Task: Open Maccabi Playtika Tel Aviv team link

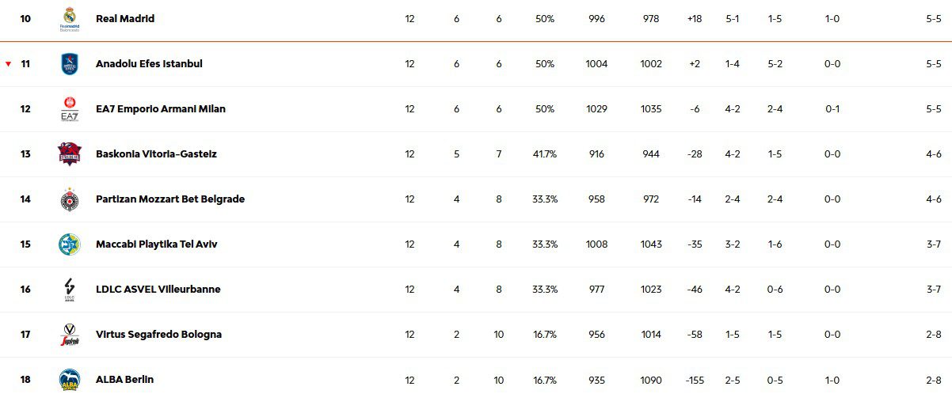Action: [156, 244]
